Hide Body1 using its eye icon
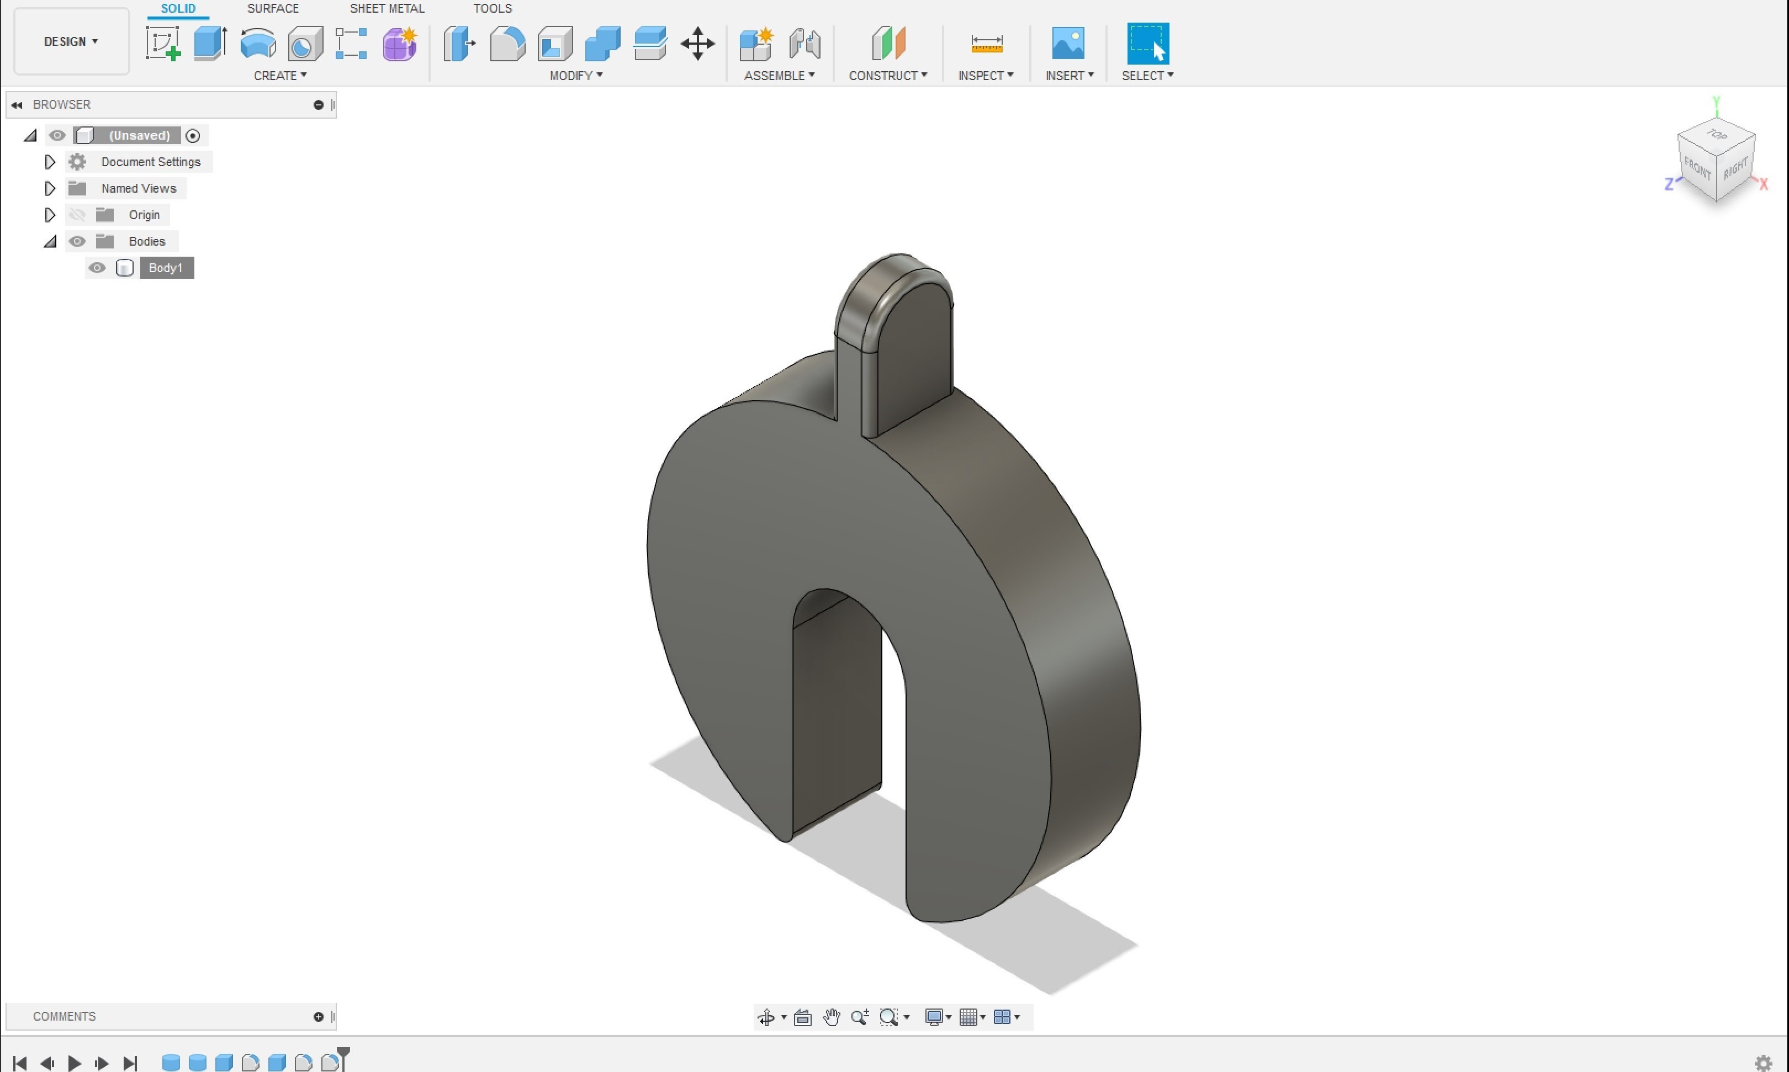 [97, 268]
